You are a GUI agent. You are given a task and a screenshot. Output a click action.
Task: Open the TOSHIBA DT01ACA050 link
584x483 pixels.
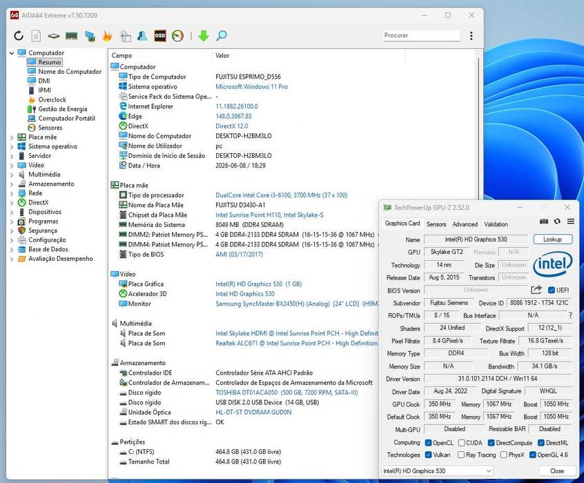[x=286, y=393]
